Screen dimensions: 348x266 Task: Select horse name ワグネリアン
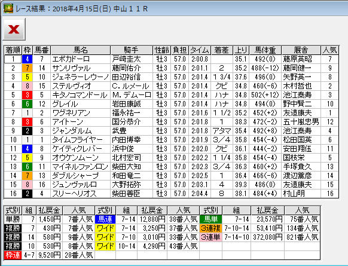[x=71, y=113]
